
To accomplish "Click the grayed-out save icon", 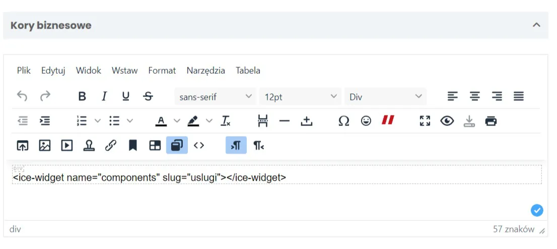I will (469, 121).
